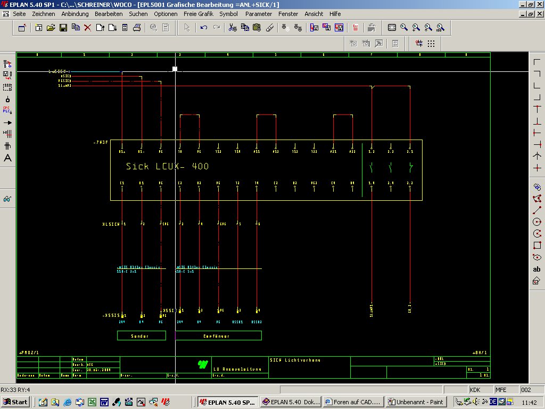This screenshot has width=545, height=409.
Task: Open the Anbindung menu
Action: (75, 14)
